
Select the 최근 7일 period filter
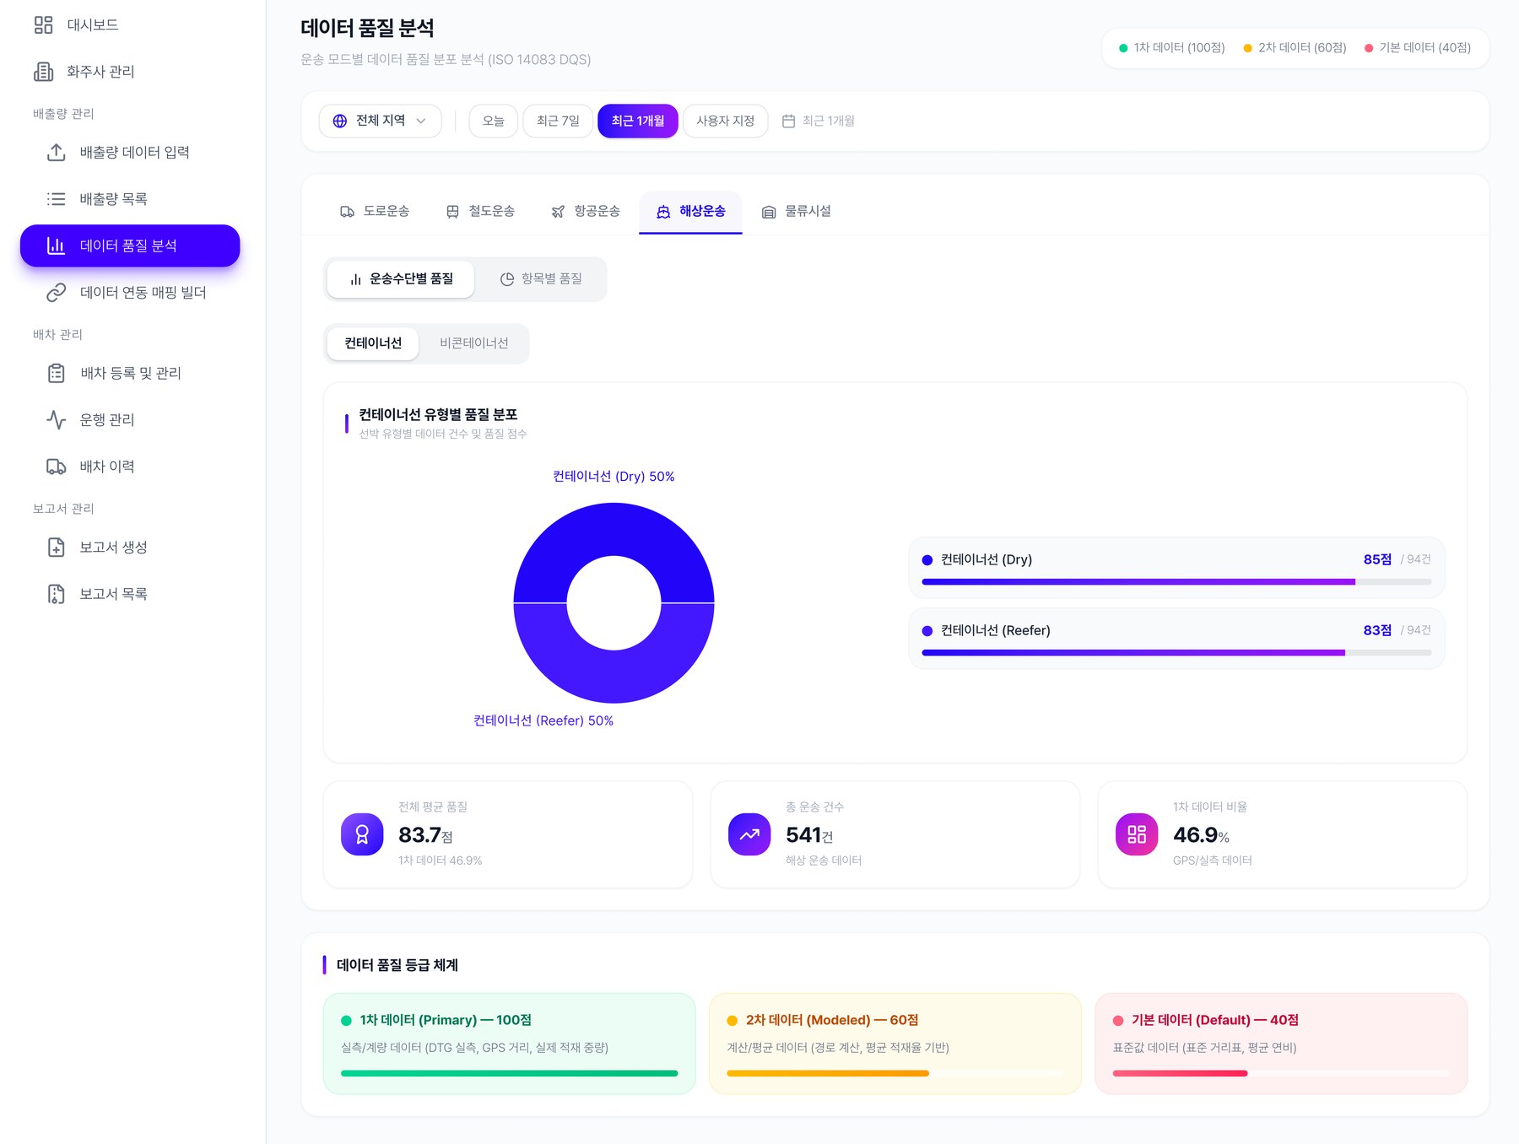click(558, 121)
